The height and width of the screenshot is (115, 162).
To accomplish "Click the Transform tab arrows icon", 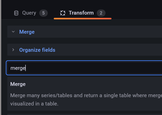I will tap(63, 13).
